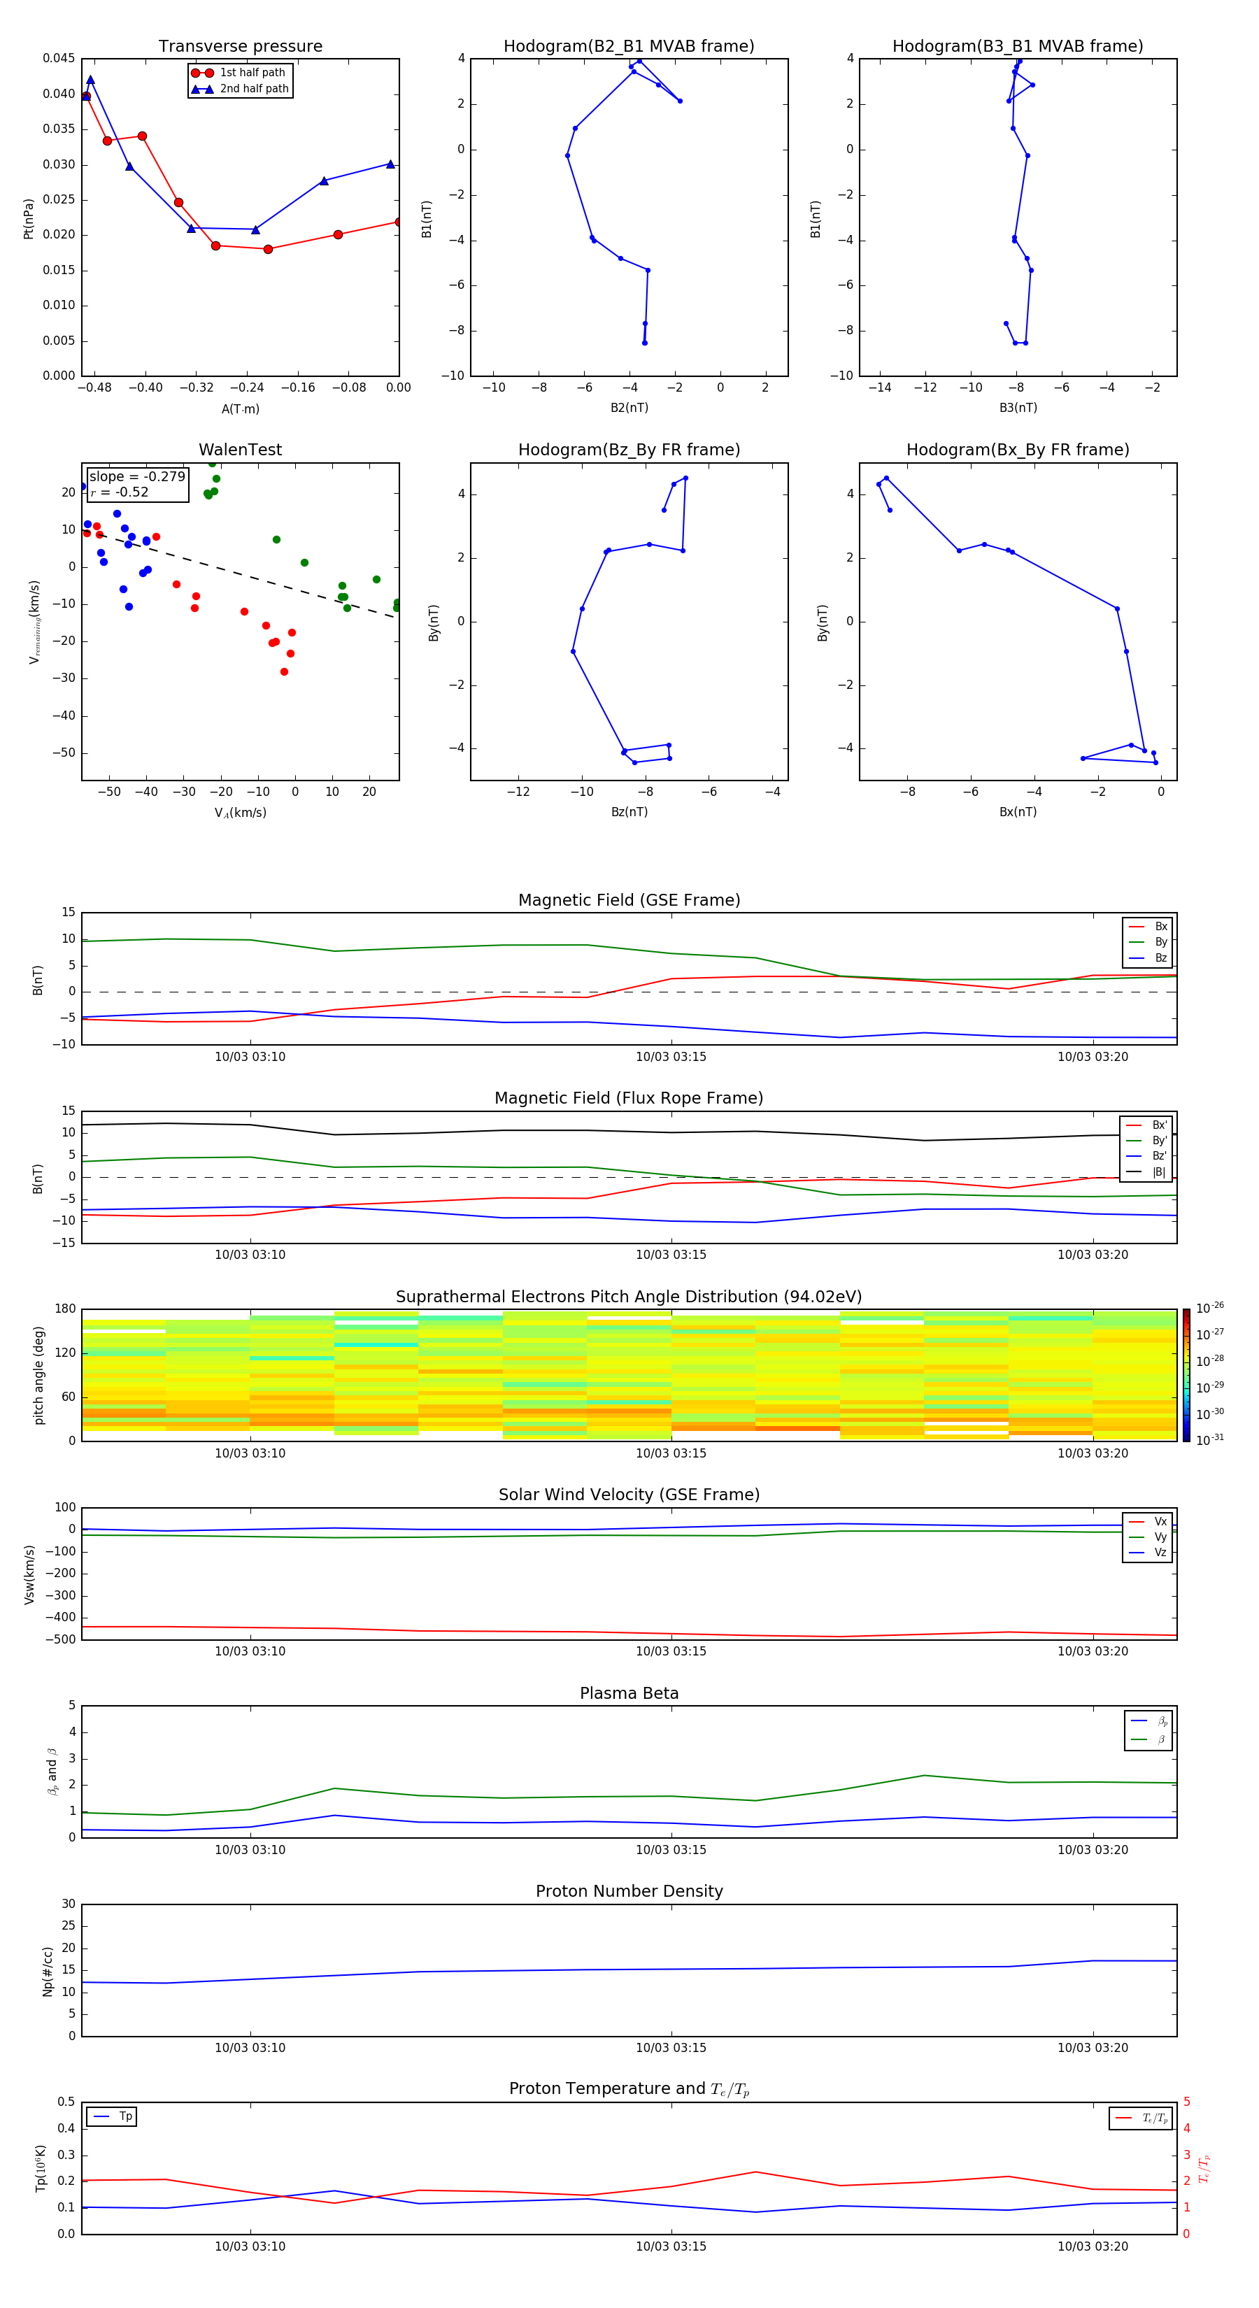The width and height of the screenshot is (1259, 2308).
Task: Click the 'Bx(nT)' x-axis label
Action: click(x=1018, y=812)
